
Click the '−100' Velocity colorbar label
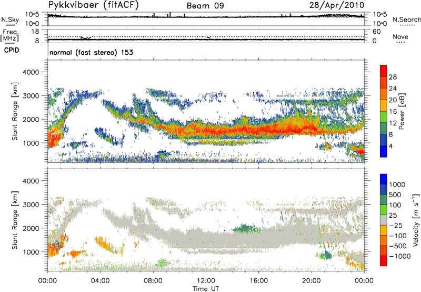tap(398, 236)
